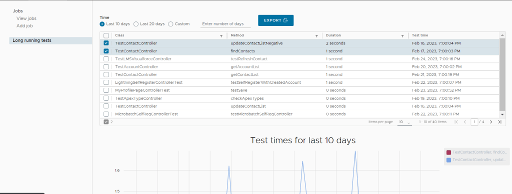Check the testRefreshContact row checkbox
512x194 pixels.
coord(106,59)
